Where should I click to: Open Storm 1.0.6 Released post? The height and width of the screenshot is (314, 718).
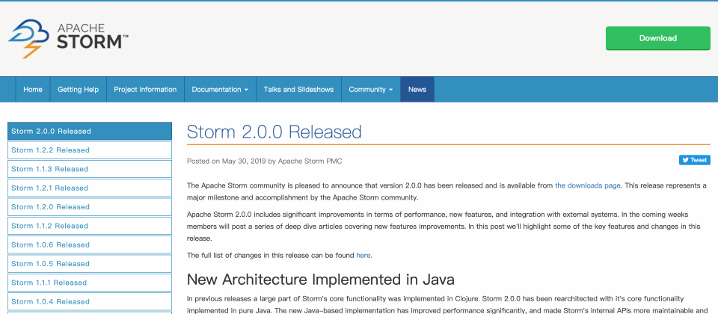(90, 245)
